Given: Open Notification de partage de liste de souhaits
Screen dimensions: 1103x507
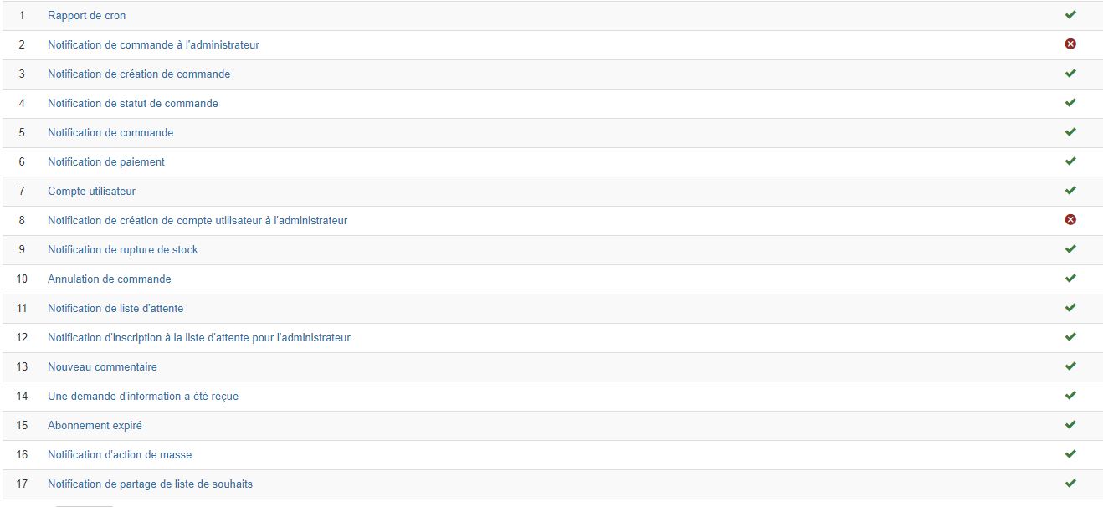Looking at the screenshot, I should [150, 484].
